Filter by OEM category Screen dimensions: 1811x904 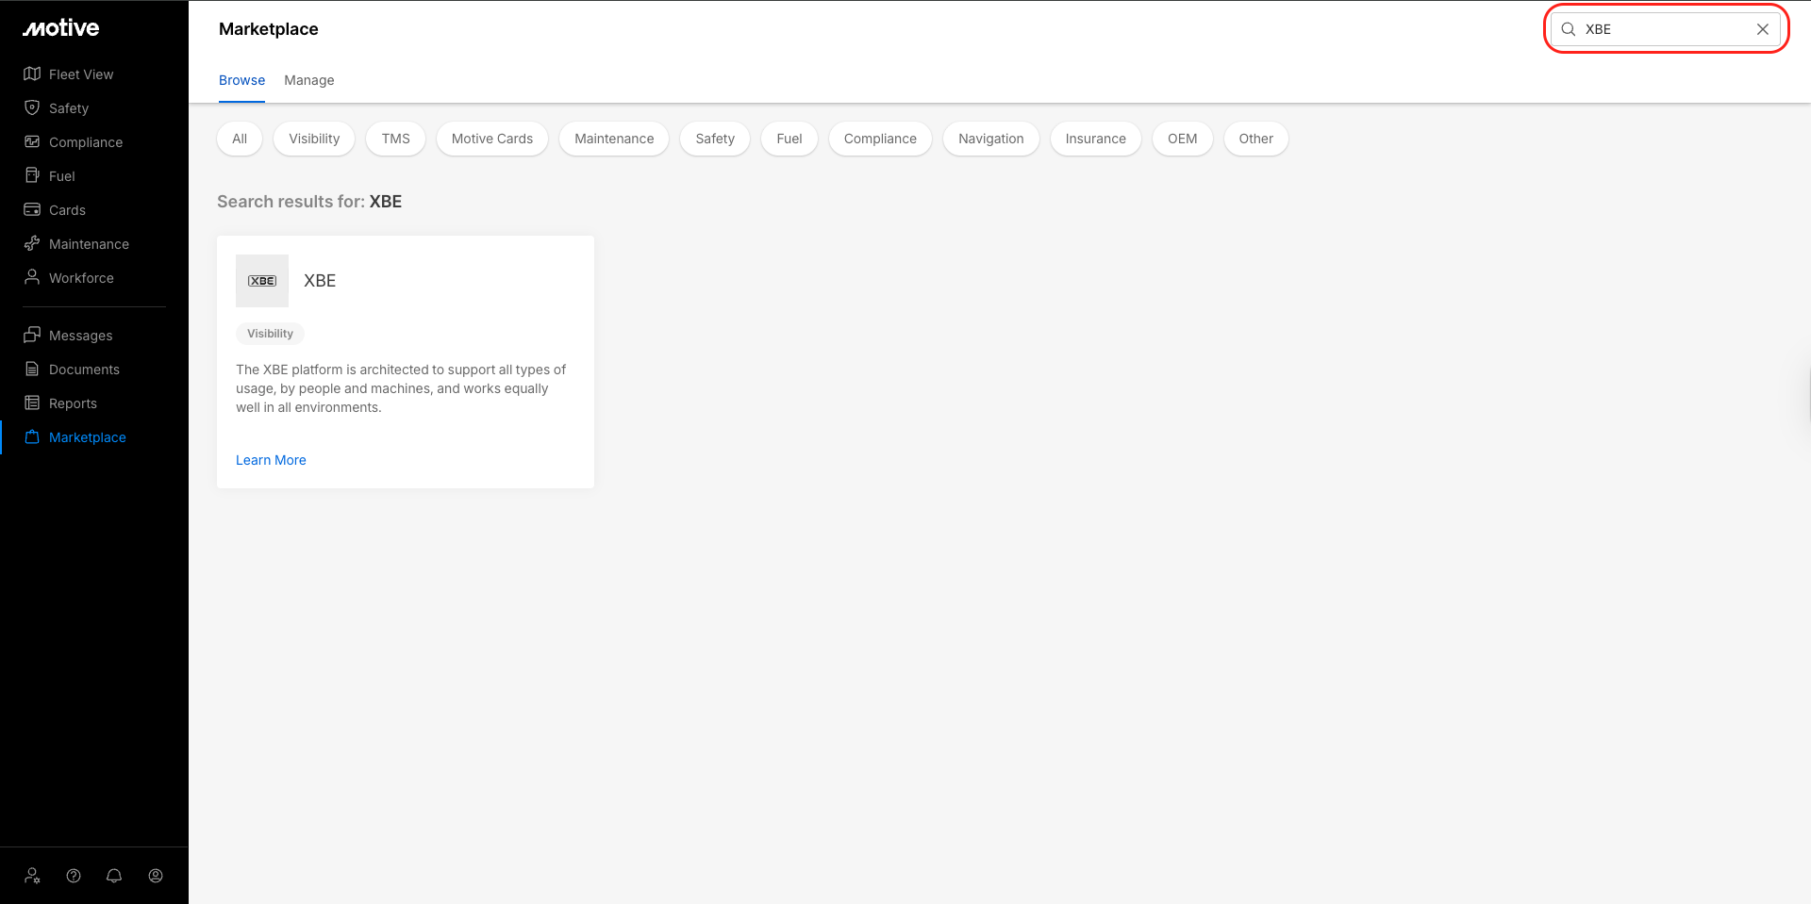coord(1183,139)
